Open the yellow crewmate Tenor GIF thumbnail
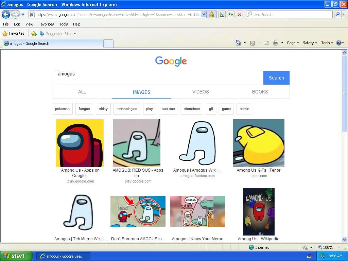Viewport: 348px width, 261px height. (x=259, y=143)
